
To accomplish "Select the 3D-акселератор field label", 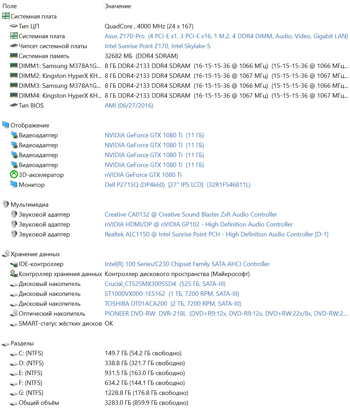I will (41, 175).
